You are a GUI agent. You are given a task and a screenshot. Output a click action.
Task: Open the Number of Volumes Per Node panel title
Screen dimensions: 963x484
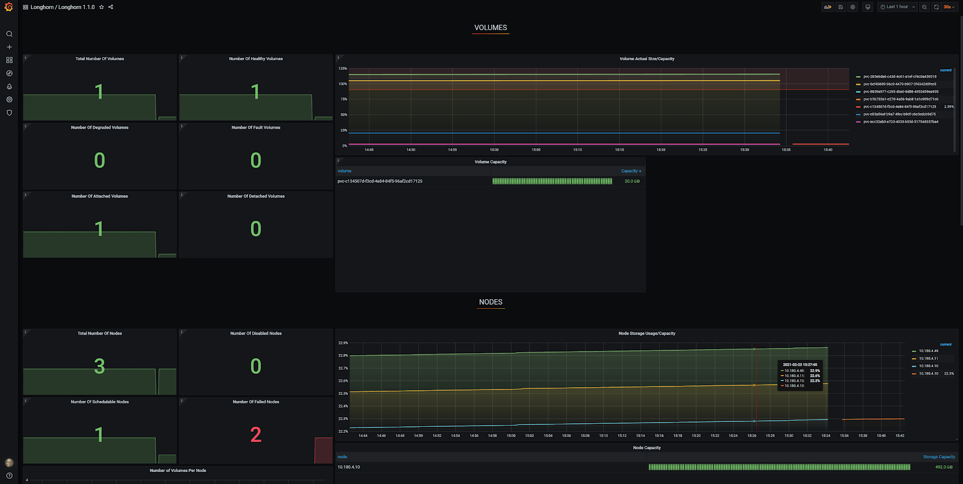point(178,471)
